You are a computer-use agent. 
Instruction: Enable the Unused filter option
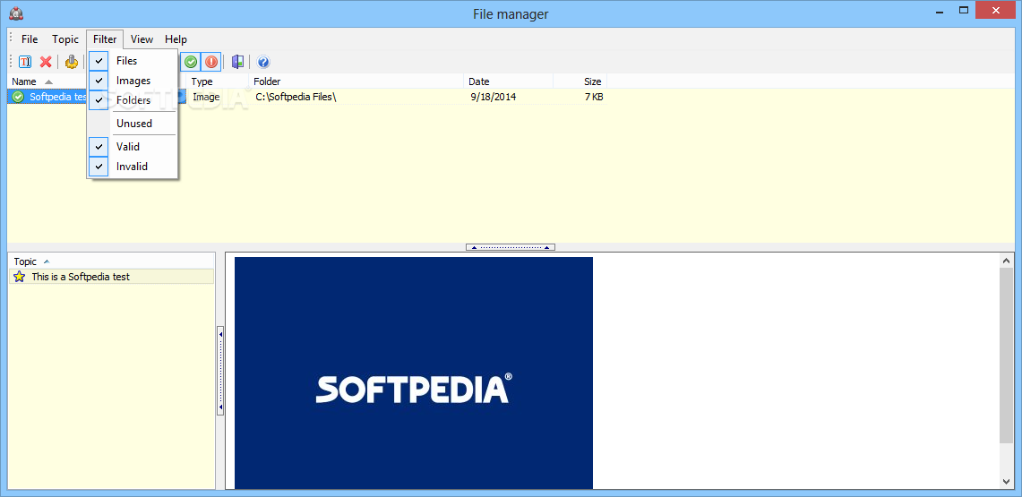133,123
